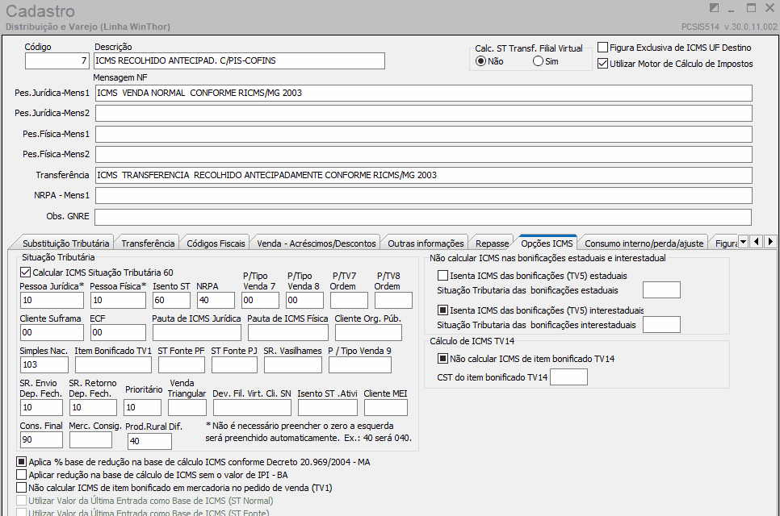The height and width of the screenshot is (516, 780).
Task: Click the Código input field
Action: [57, 61]
